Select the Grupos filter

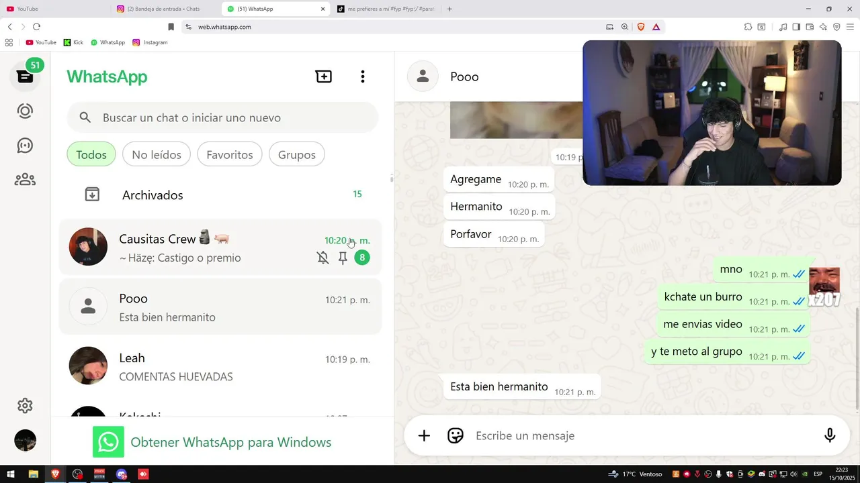297,155
